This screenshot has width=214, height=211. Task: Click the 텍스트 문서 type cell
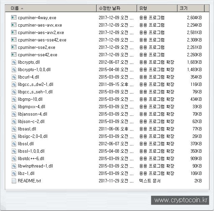pos(150,181)
